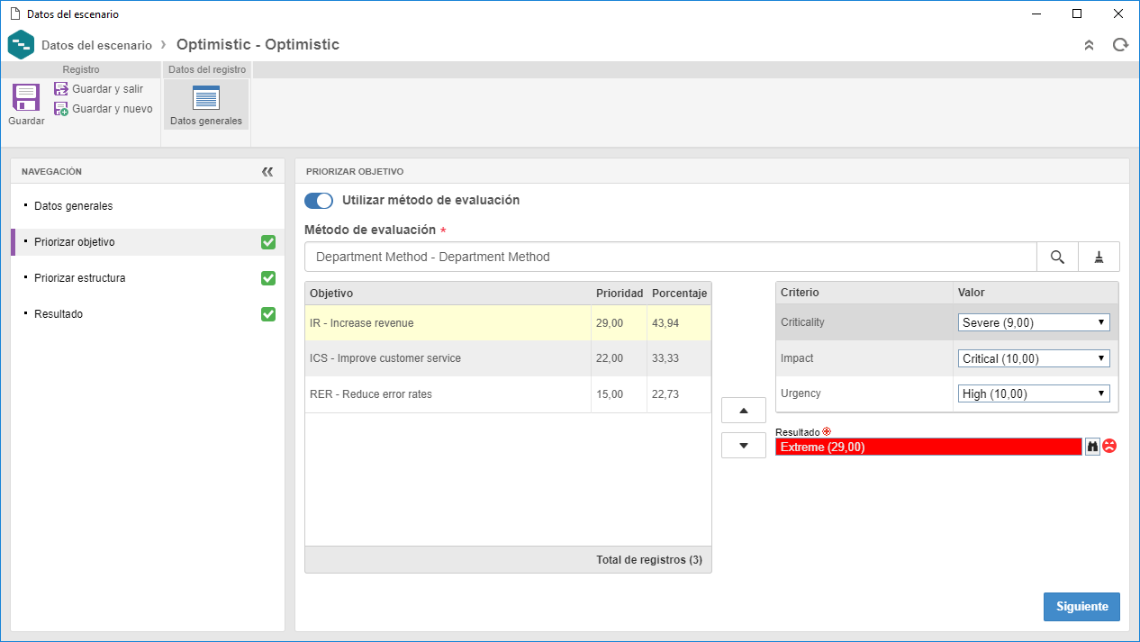Image resolution: width=1140 pixels, height=642 pixels.
Task: Click the Porcentaje column header
Action: (680, 294)
